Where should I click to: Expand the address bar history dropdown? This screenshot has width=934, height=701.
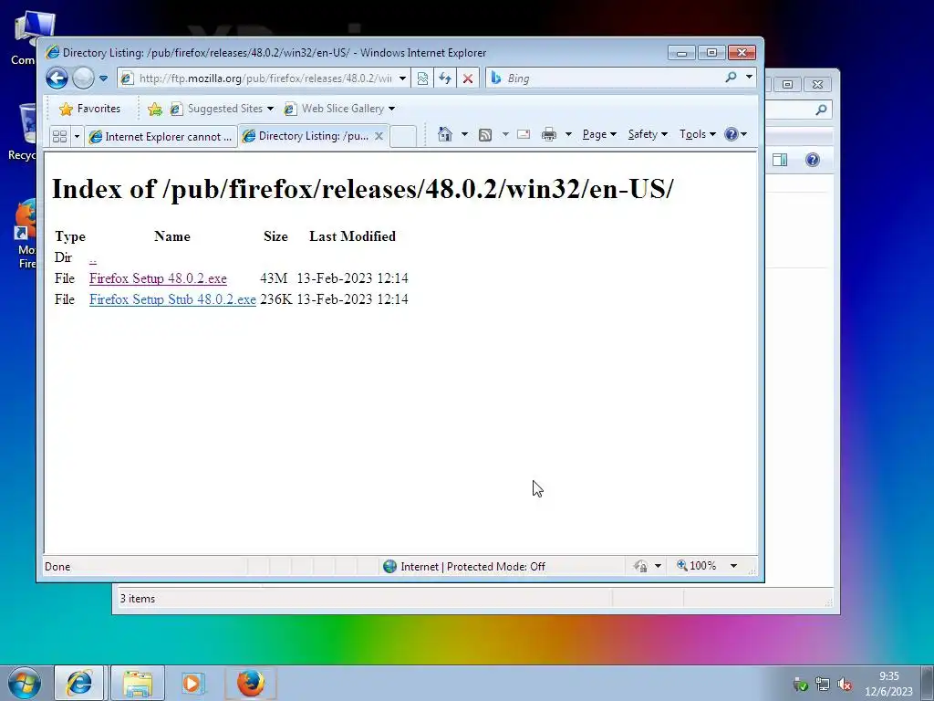[402, 78]
